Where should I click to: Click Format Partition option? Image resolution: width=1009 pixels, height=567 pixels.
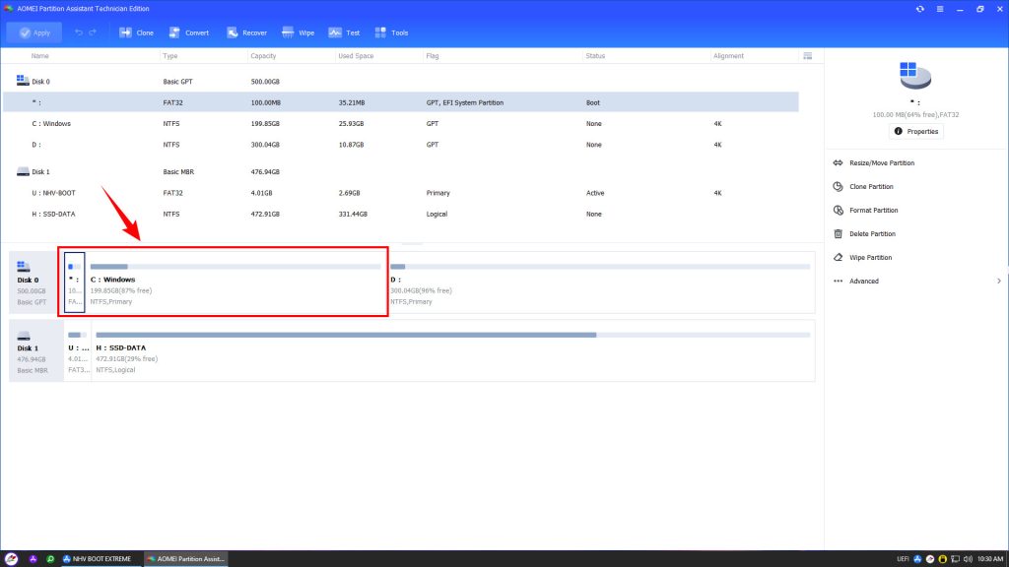point(873,211)
